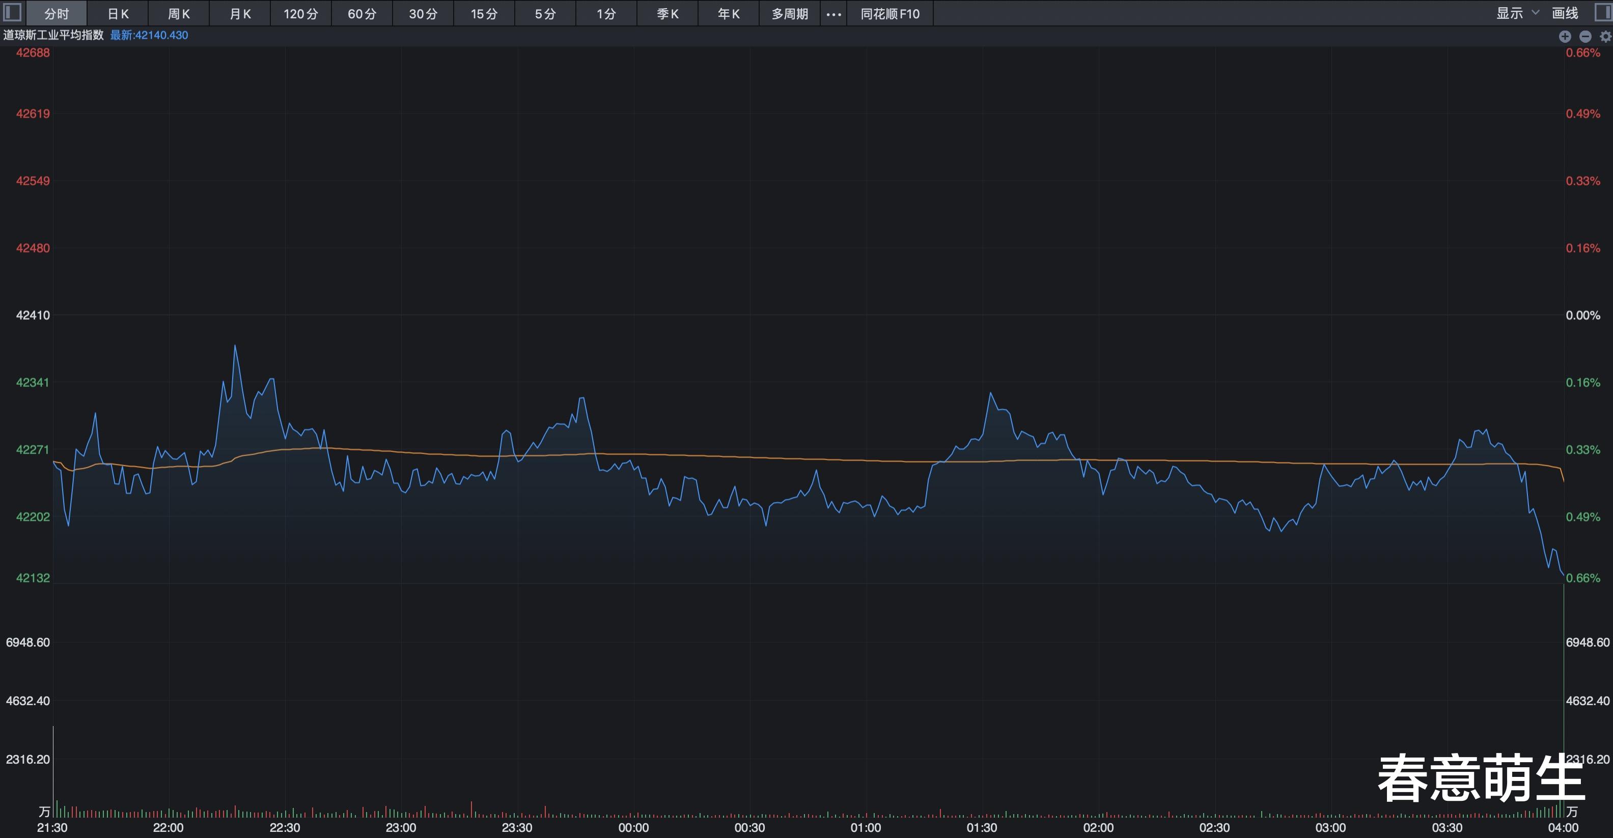Open 同花顺F10 company info
The image size is (1613, 838).
[x=890, y=14]
